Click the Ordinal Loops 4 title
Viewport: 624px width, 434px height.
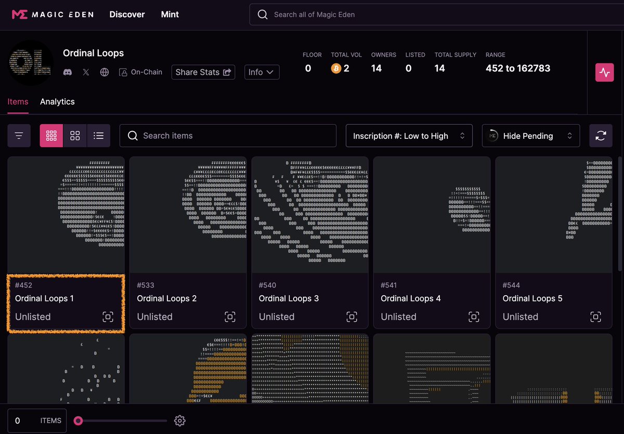tap(411, 298)
